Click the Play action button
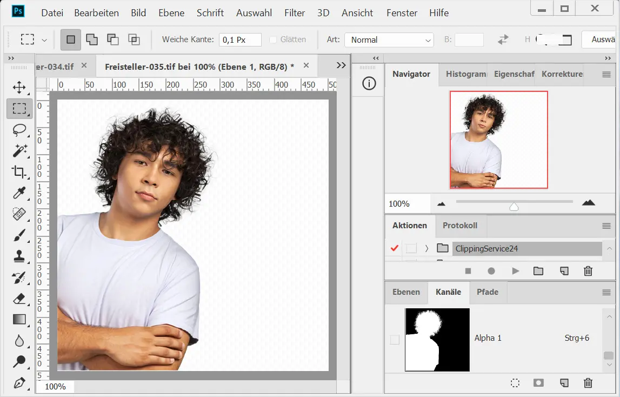Viewport: 620px width, 397px height. point(515,271)
